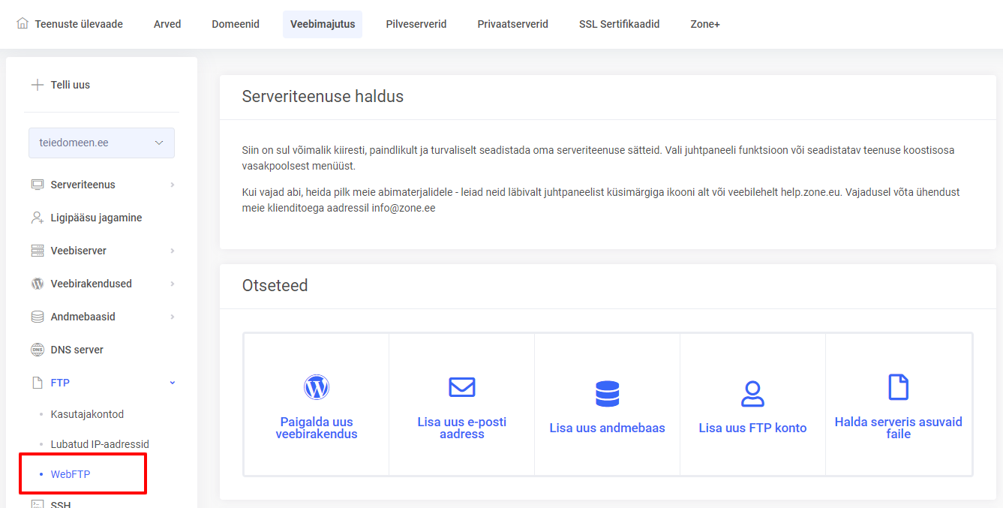The width and height of the screenshot is (1003, 508).
Task: Click the DNS server icon in the sidebar
Action: pyautogui.click(x=38, y=349)
